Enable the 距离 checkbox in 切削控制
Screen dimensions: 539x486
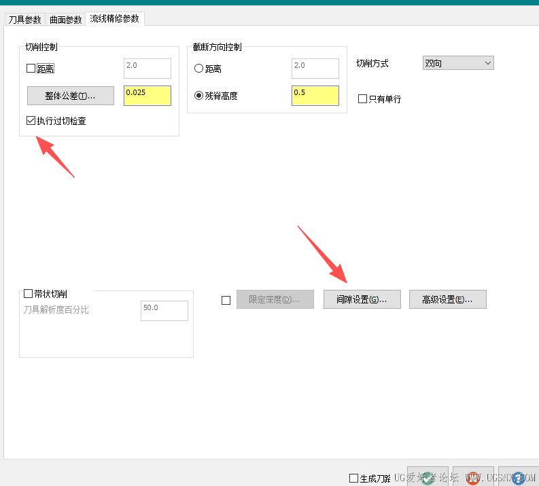click(x=31, y=69)
